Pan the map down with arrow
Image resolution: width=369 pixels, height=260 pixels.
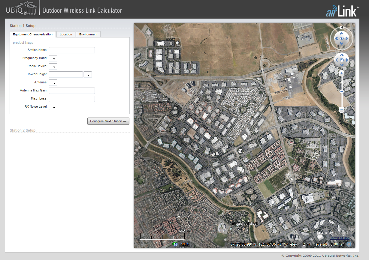[x=342, y=65]
